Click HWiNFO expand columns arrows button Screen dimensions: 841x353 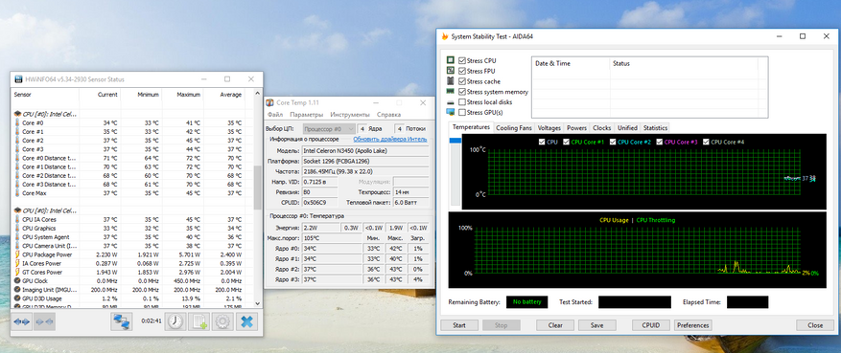click(x=22, y=321)
